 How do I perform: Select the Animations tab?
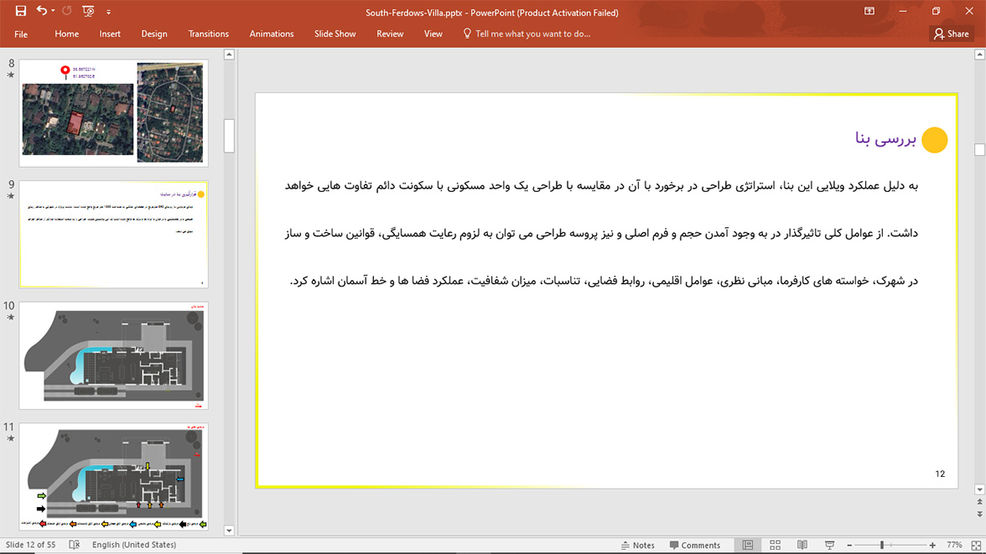pyautogui.click(x=272, y=34)
